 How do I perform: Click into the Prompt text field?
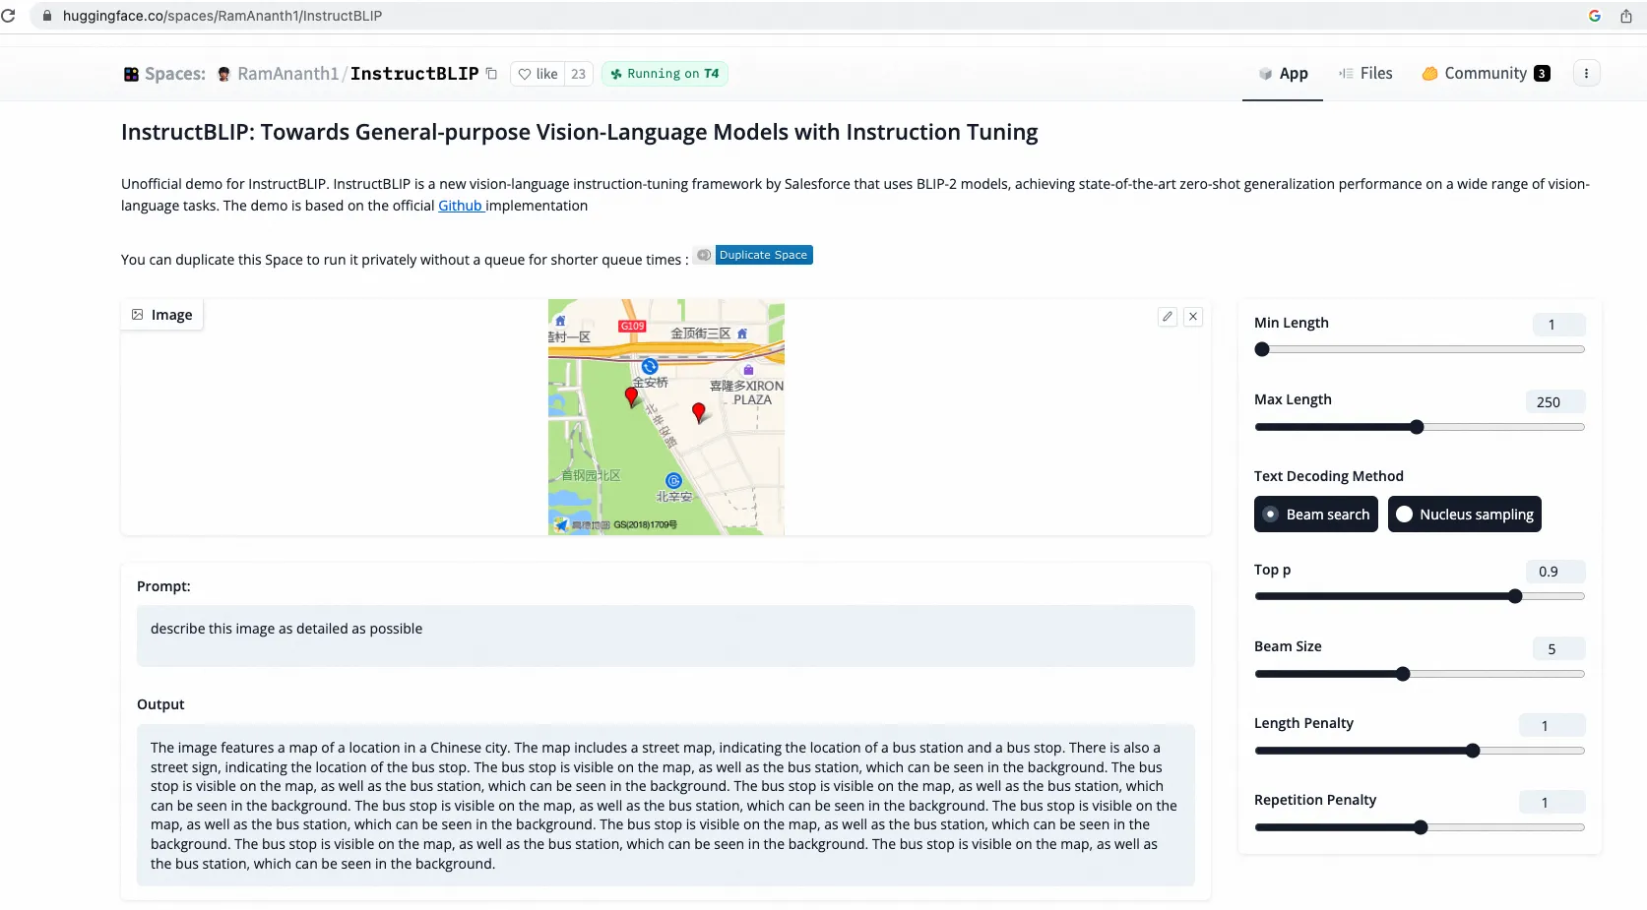[665, 636]
